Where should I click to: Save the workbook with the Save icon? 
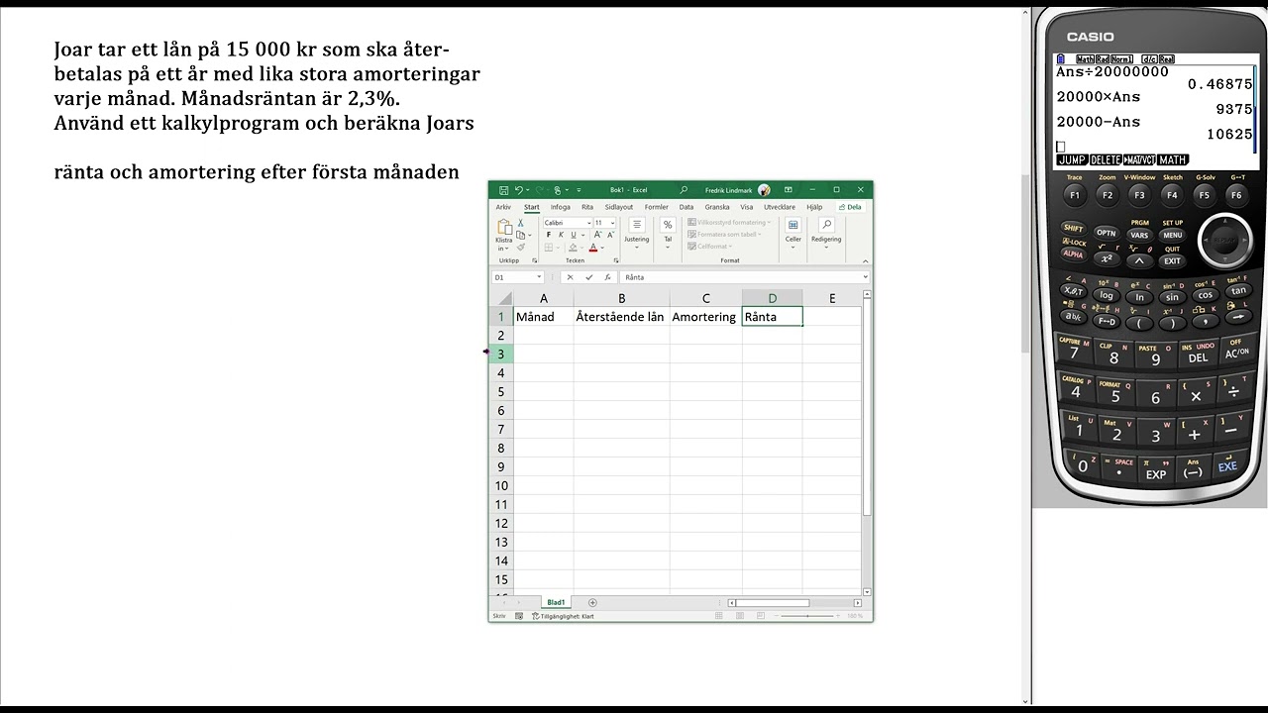(503, 190)
